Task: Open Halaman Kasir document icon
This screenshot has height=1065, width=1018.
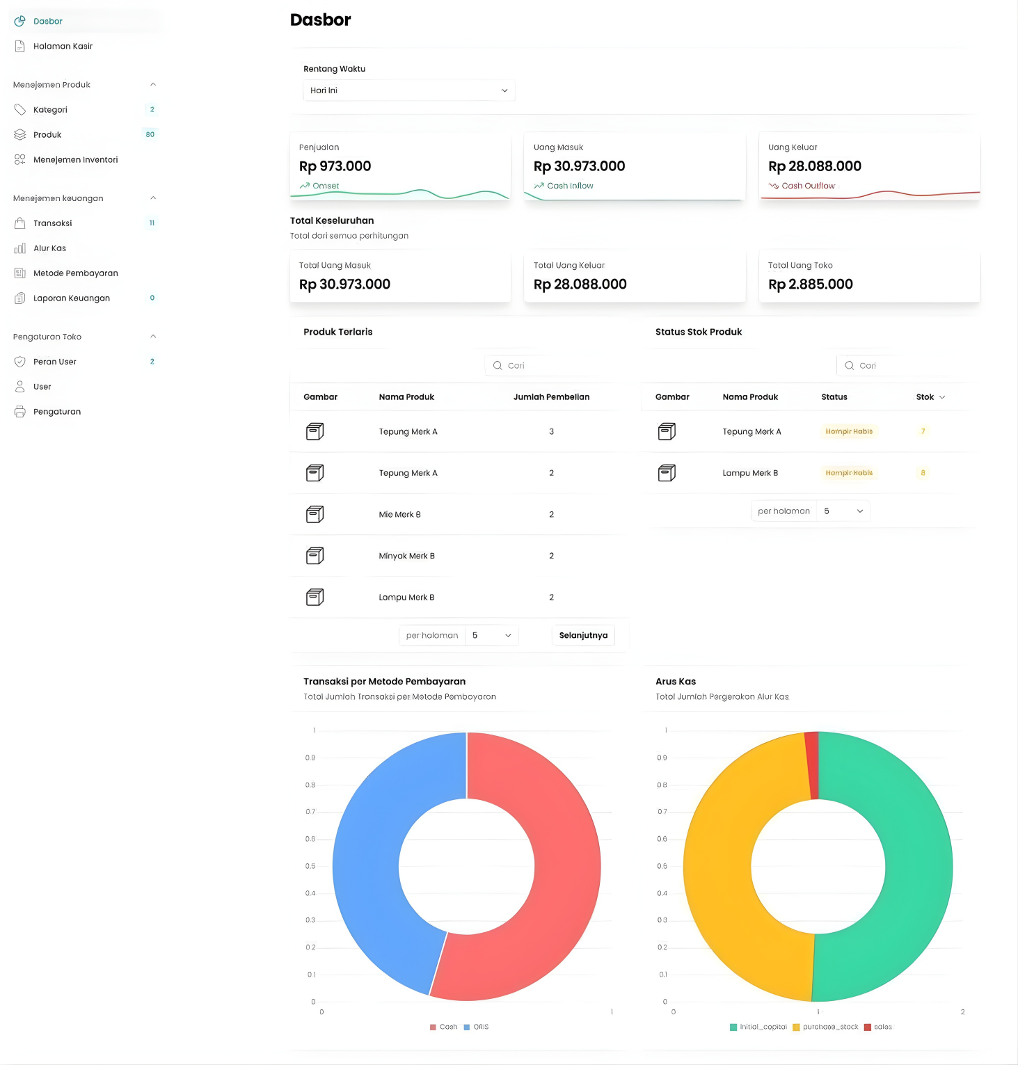Action: click(x=19, y=46)
